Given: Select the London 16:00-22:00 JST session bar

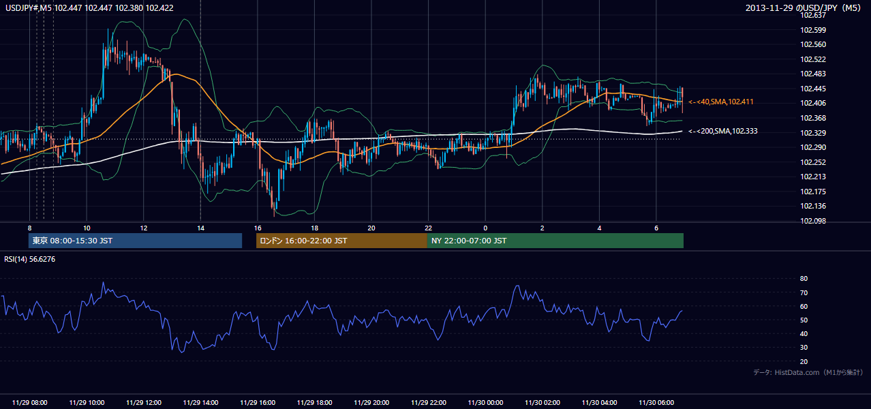Looking at the screenshot, I should tap(341, 241).
